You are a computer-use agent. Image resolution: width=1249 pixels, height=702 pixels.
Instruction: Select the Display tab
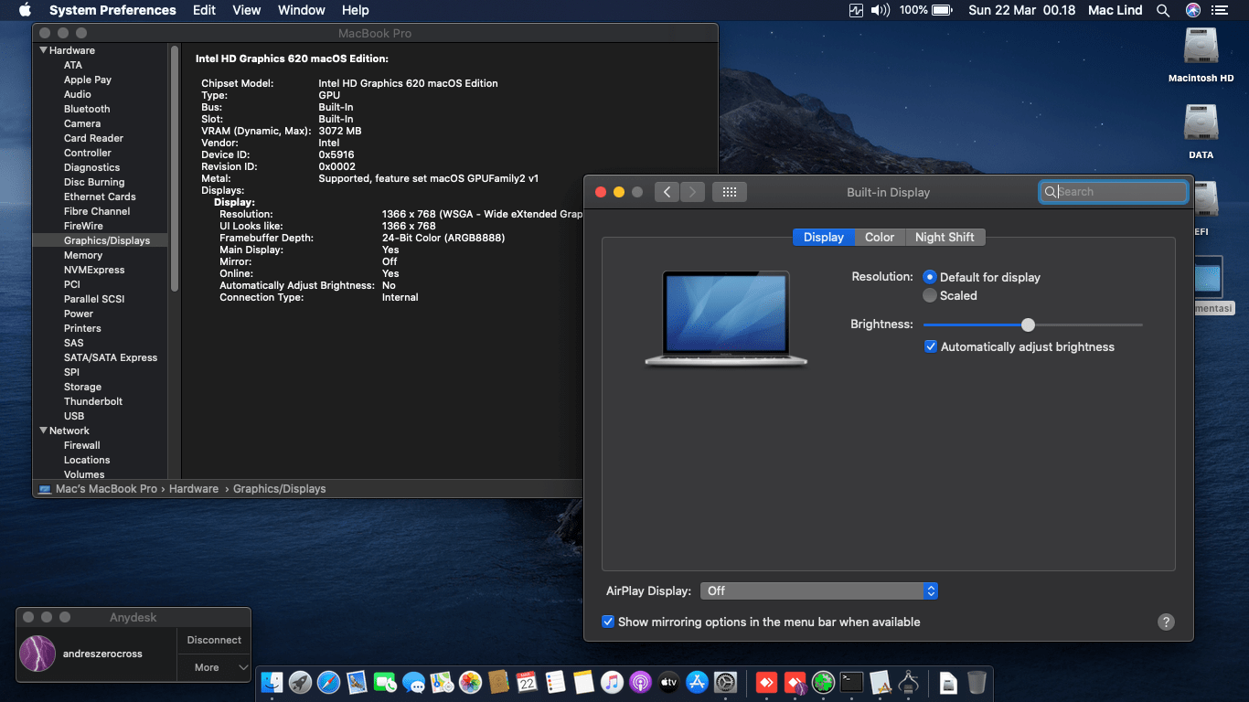click(824, 237)
